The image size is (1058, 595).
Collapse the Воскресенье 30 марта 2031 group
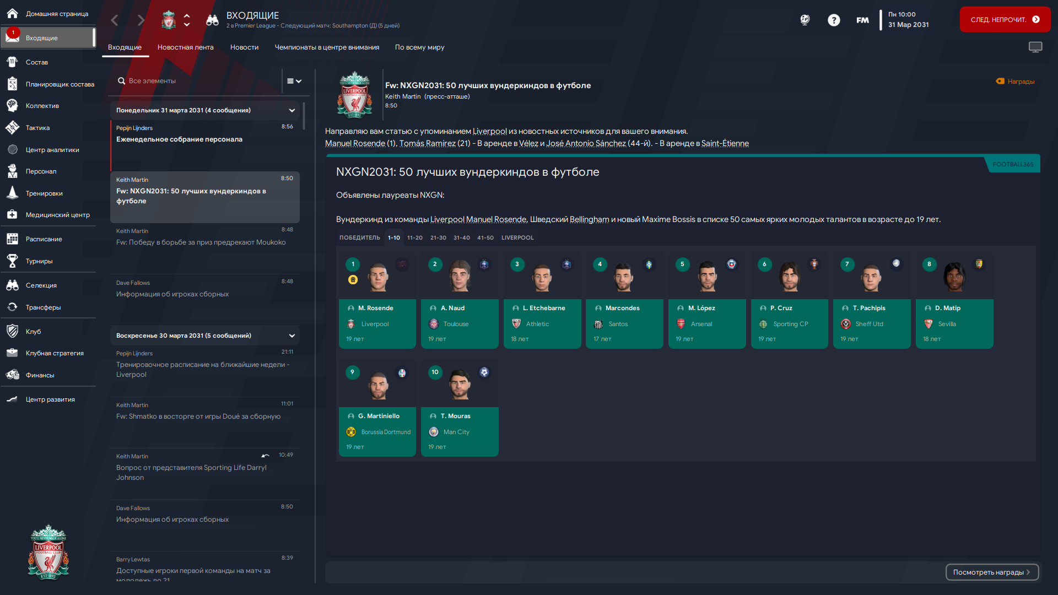point(292,336)
